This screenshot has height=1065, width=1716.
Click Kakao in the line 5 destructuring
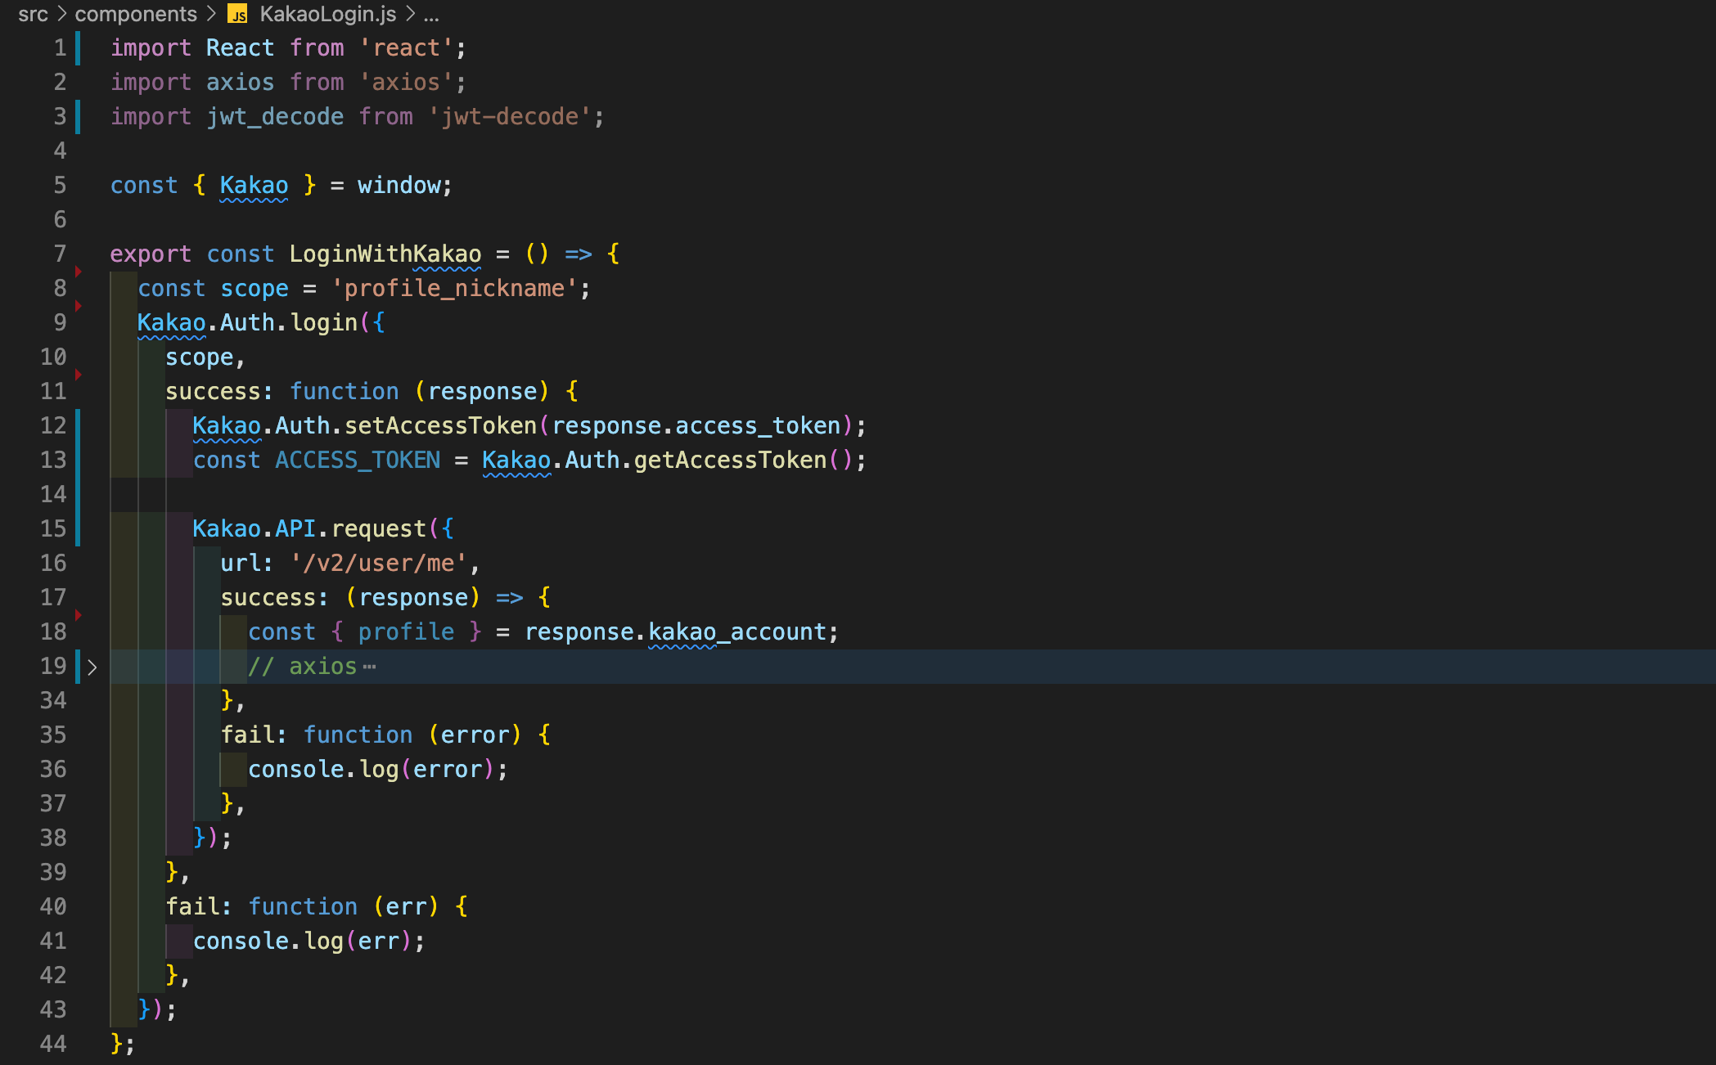(254, 186)
